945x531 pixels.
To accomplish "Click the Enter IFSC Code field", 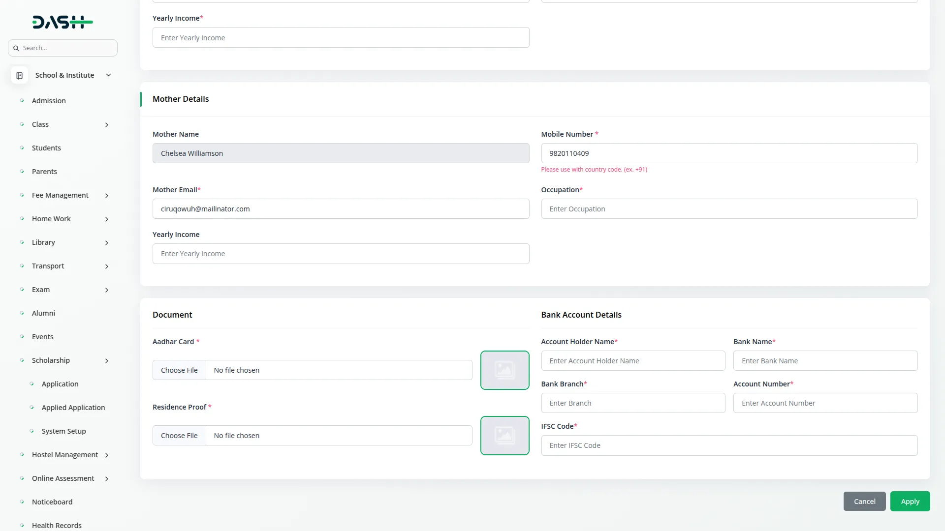I will [729, 445].
